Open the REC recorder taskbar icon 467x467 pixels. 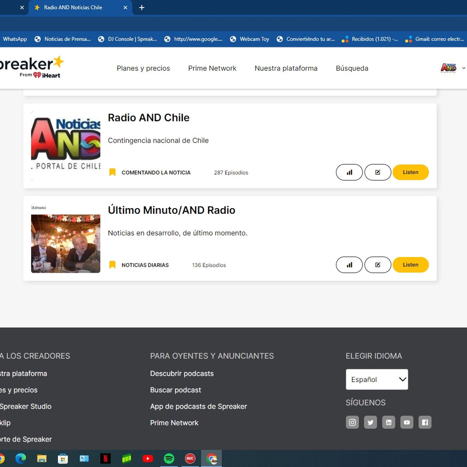click(190, 459)
